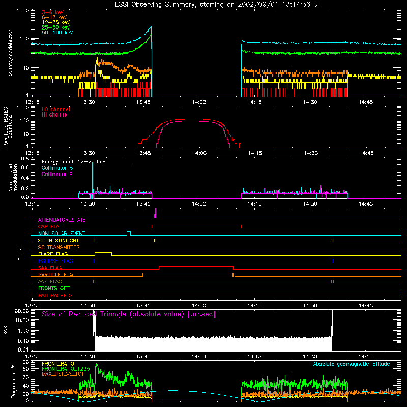Select the yellow '12-25 keV' legend entry in the top plot
407x407 pixels.
tap(56, 22)
